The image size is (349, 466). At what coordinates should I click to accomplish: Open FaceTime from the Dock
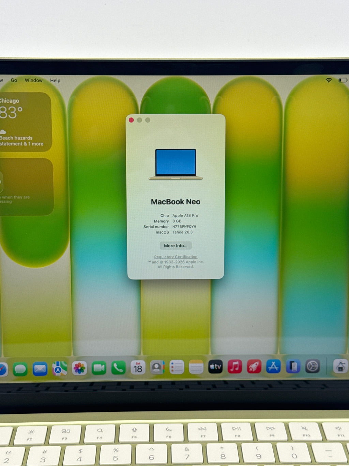tap(99, 368)
